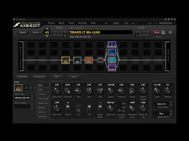
Task: Adjust the Overdrive knob
Action: point(67,91)
